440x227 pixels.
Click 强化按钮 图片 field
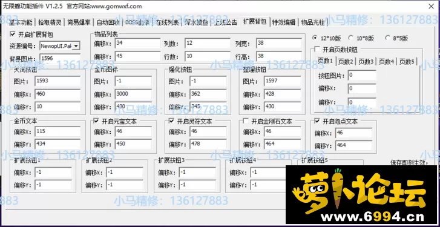tap(208, 81)
